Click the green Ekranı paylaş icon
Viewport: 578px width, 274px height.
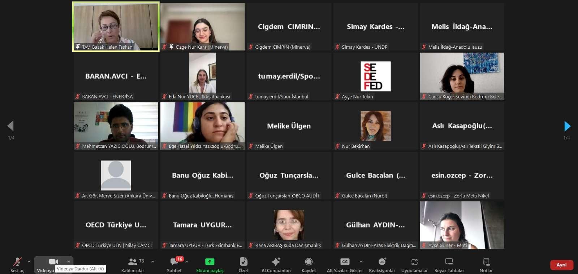pyautogui.click(x=210, y=262)
